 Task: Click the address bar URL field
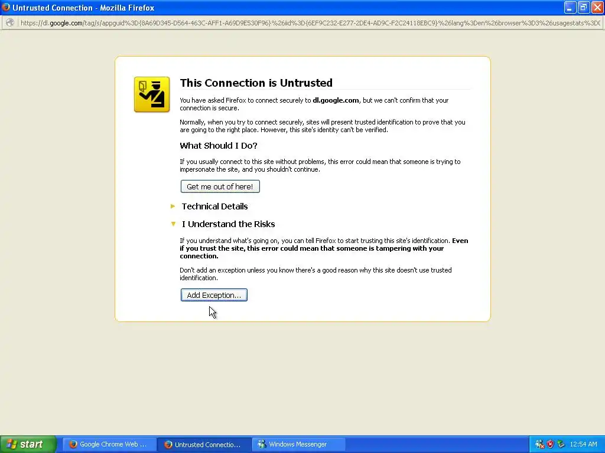[x=310, y=23]
